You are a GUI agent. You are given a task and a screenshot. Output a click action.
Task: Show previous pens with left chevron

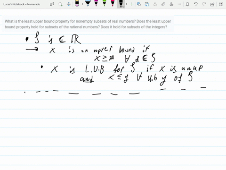pos(82,4)
